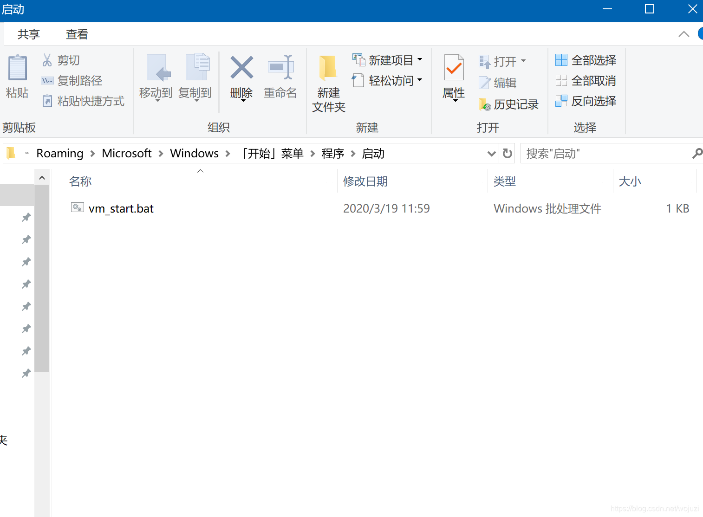Click the Copy to icon

click(x=197, y=67)
